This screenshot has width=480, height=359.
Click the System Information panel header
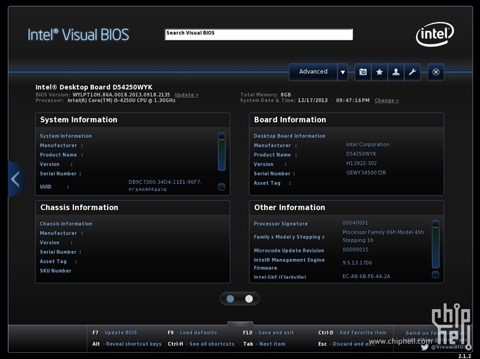tap(132, 120)
